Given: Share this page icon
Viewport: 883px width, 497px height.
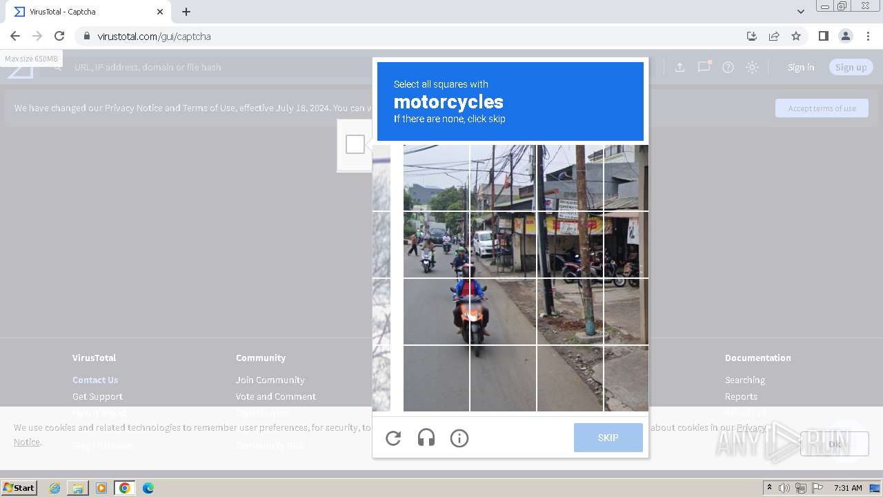Looking at the screenshot, I should point(774,36).
